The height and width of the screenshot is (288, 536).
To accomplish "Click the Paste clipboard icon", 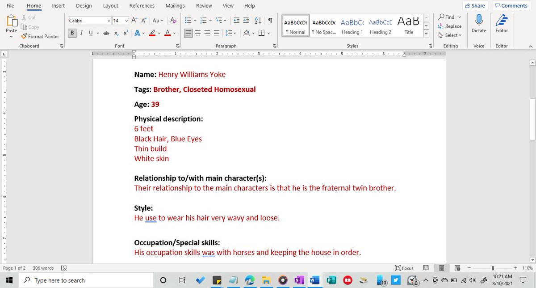I will click(11, 21).
